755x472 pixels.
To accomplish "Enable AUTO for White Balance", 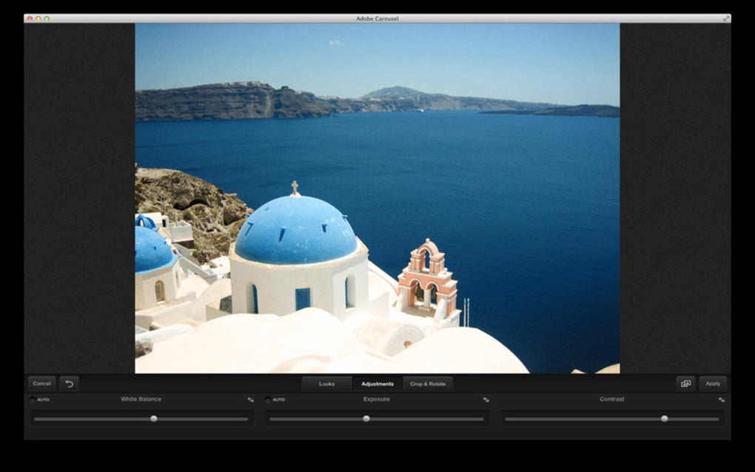I will [37, 399].
